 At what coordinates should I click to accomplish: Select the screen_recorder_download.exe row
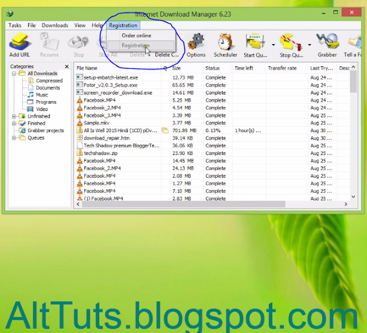click(x=213, y=93)
